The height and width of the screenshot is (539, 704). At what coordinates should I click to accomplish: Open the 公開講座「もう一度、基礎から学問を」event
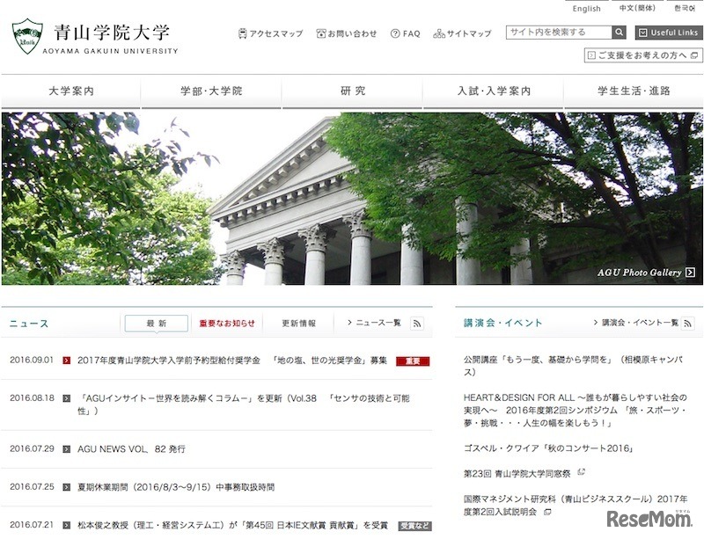coord(574,366)
